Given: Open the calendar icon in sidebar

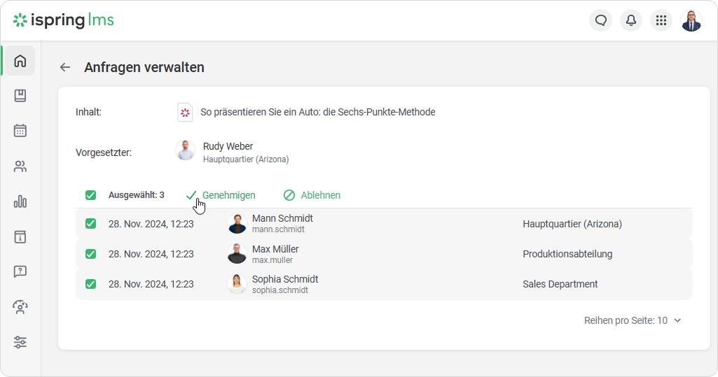Looking at the screenshot, I should 20,131.
